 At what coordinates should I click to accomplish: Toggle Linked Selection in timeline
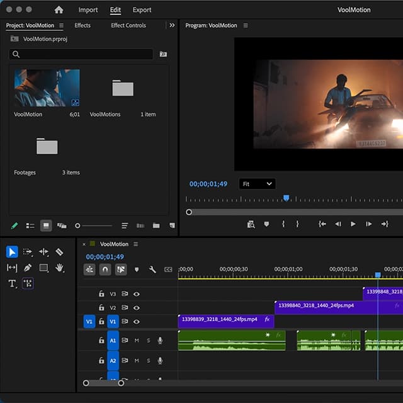pyautogui.click(x=121, y=270)
